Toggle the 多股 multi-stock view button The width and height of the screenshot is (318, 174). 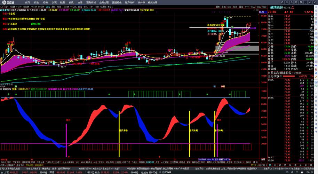[229, 7]
